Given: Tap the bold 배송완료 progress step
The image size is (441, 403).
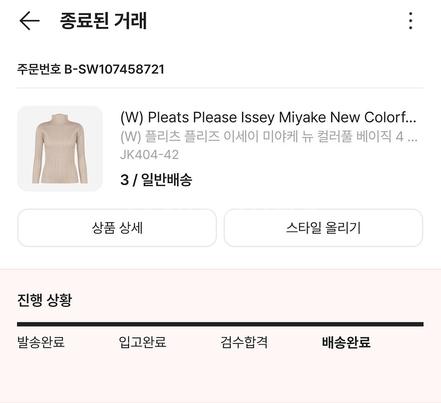Looking at the screenshot, I should 346,342.
